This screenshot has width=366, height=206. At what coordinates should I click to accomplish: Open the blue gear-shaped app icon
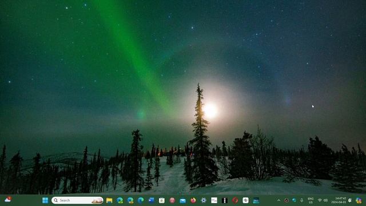coord(204,200)
